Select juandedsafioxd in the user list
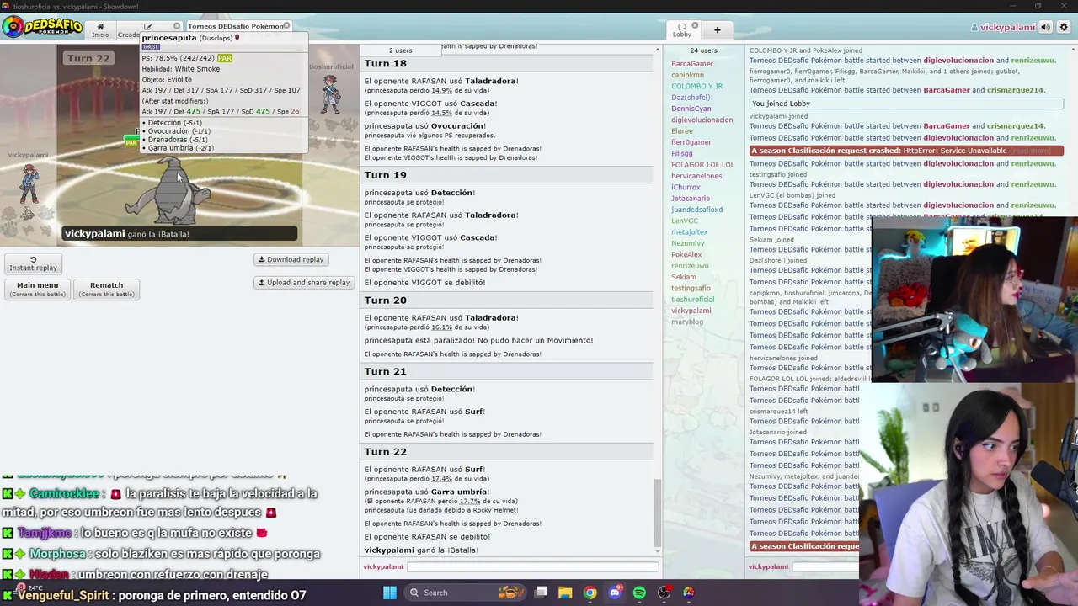The image size is (1078, 606). coord(696,210)
